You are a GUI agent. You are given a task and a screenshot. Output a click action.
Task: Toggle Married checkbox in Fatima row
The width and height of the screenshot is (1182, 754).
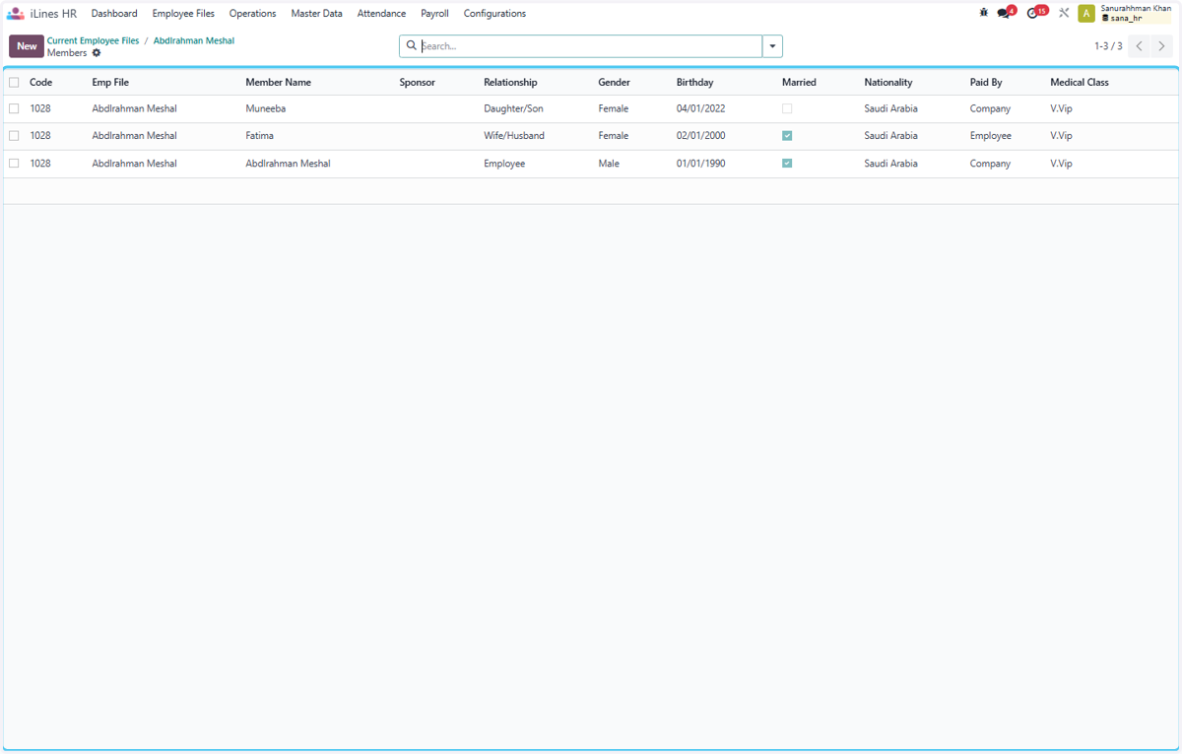point(787,136)
